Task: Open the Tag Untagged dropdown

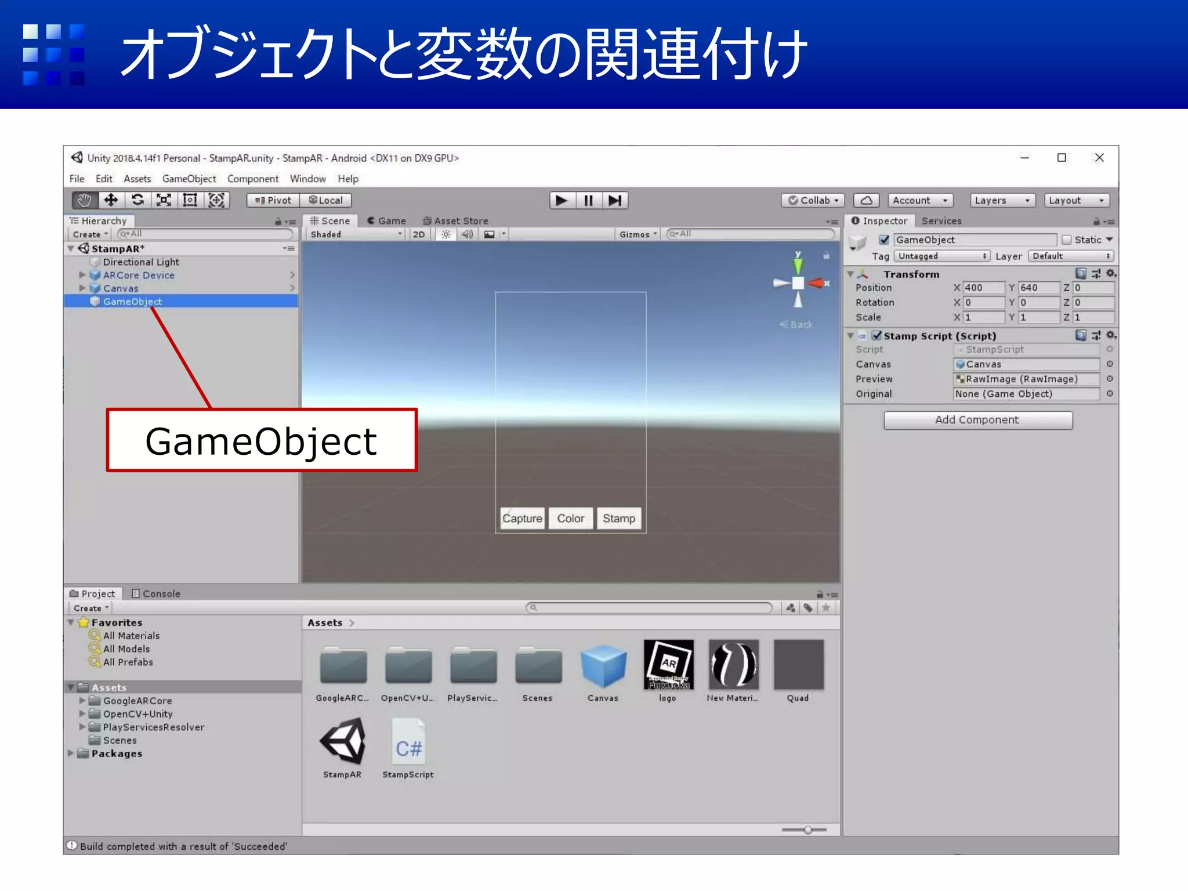Action: coord(941,256)
